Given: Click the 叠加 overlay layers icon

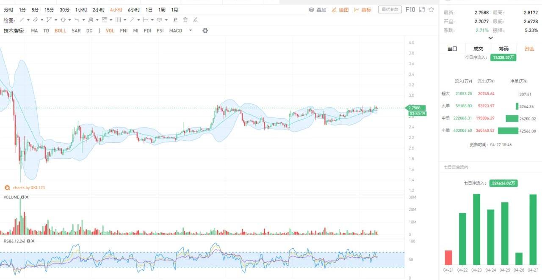Looking at the screenshot, I should tap(312, 10).
